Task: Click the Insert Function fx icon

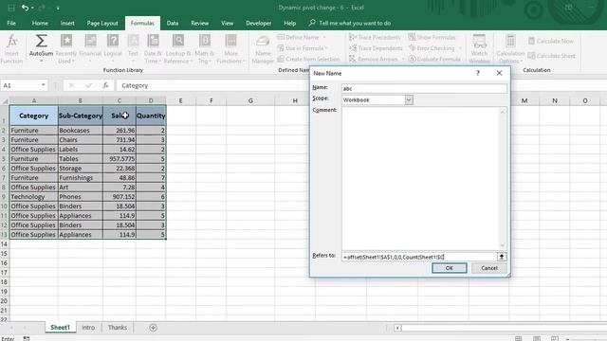Action: [x=12, y=41]
